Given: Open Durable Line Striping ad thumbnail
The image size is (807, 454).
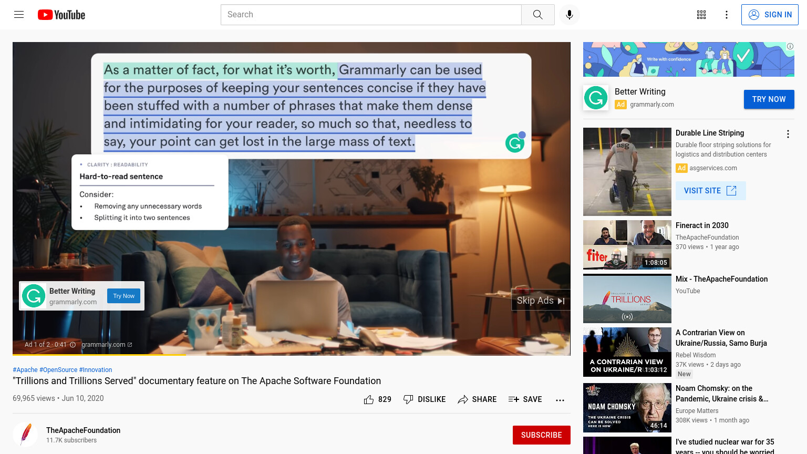Looking at the screenshot, I should 627,172.
